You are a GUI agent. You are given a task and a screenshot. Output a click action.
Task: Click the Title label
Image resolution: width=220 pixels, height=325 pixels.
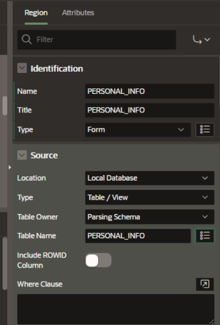25,110
